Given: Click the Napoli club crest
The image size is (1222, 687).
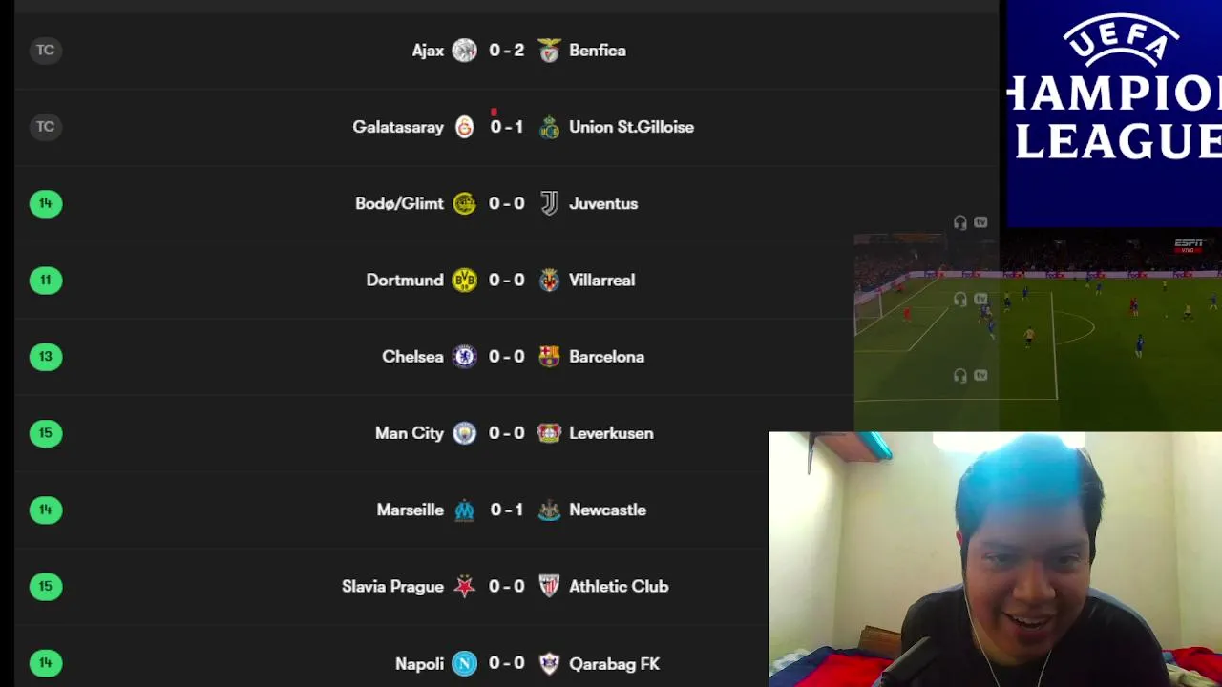Looking at the screenshot, I should 464,663.
